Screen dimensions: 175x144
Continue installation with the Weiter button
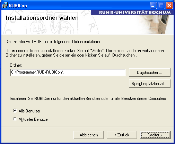155,135
